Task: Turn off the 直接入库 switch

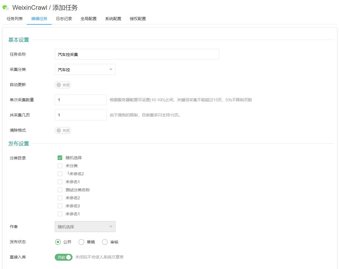Action: coord(64,257)
